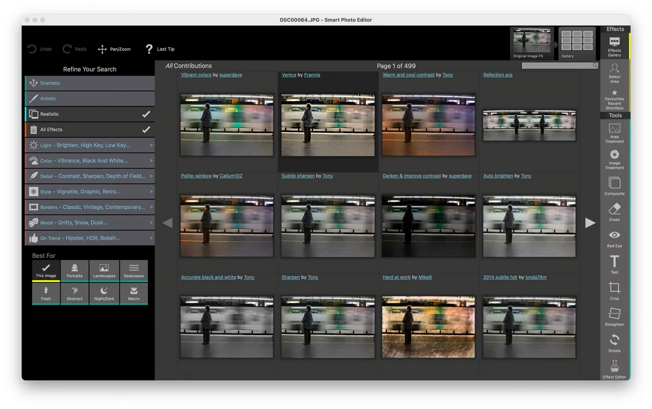Click the Redo arrow icon
The width and height of the screenshot is (652, 409).
pyautogui.click(x=67, y=49)
